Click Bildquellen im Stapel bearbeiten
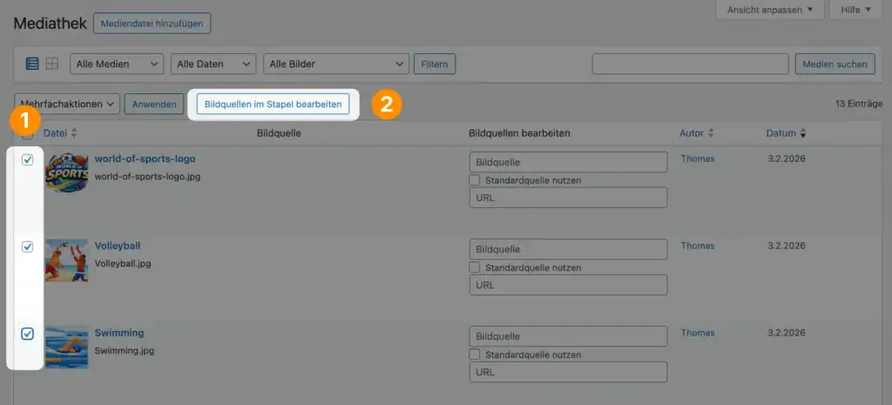892x405 pixels. [273, 105]
